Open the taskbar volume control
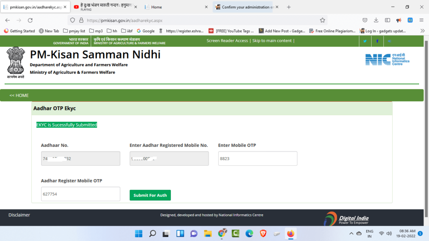This screenshot has height=241, width=429. 389,233
